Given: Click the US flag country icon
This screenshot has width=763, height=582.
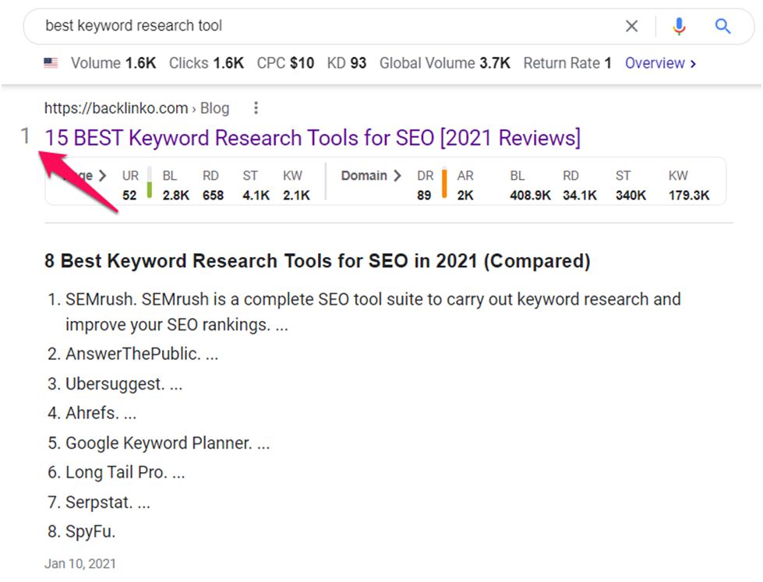Looking at the screenshot, I should [x=51, y=63].
